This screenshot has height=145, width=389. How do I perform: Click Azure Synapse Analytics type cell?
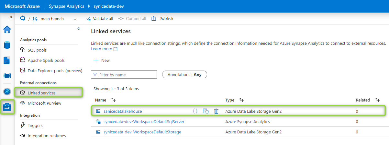248,121
